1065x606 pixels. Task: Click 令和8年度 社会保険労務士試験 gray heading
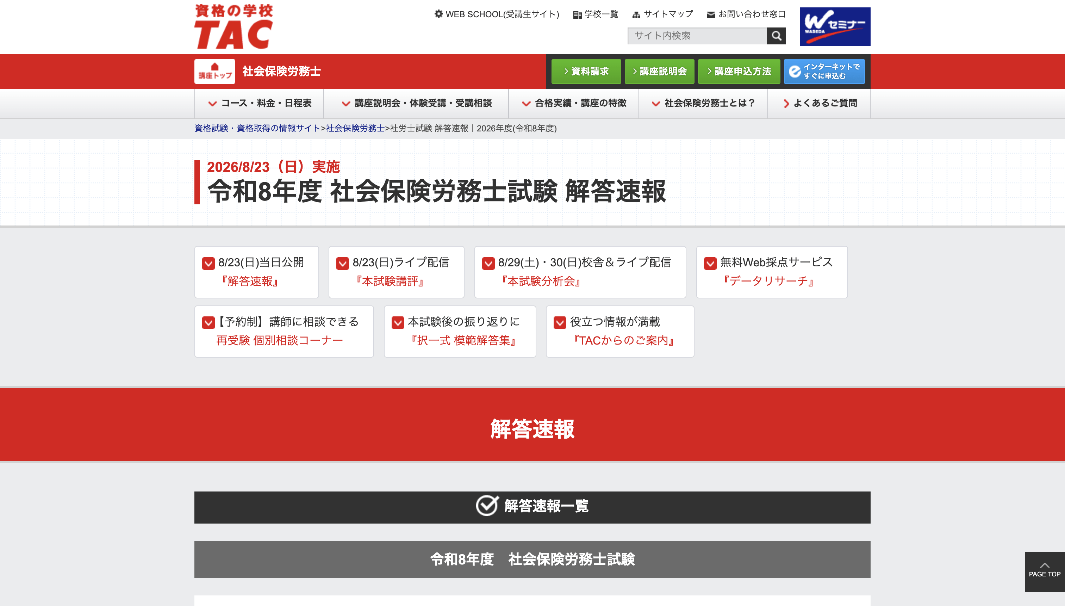[532, 559]
